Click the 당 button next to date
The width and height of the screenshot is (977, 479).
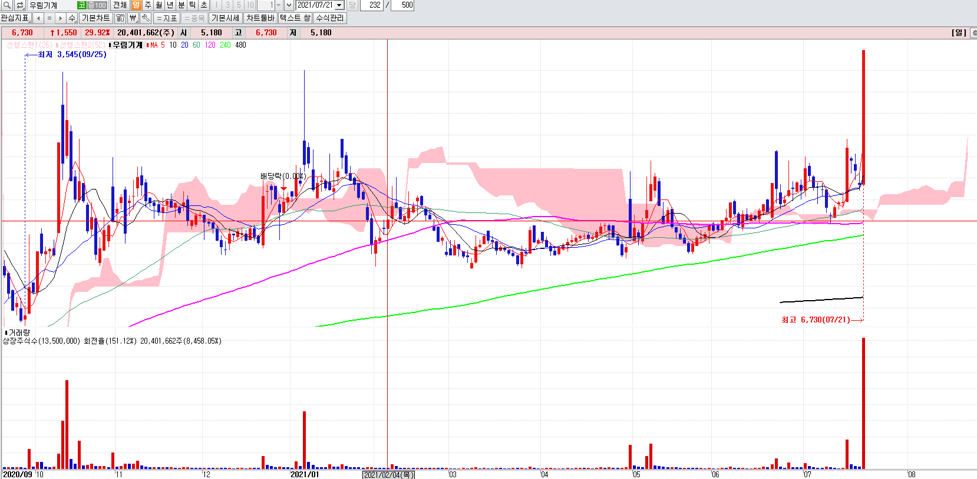click(x=352, y=5)
